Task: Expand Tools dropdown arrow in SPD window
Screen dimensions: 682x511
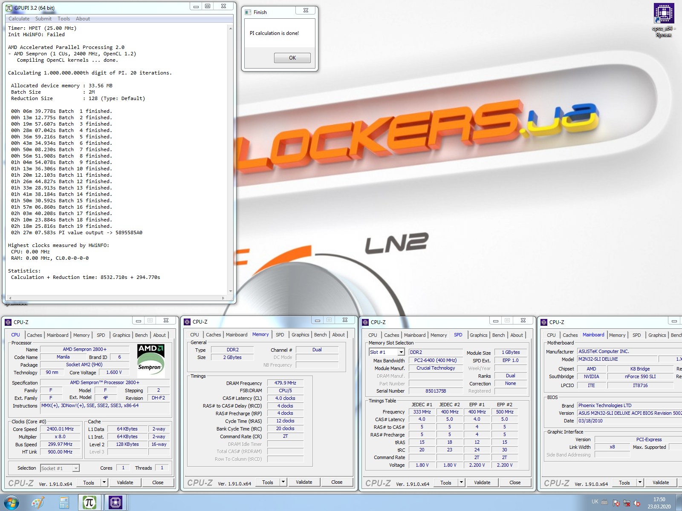Action: 461,482
